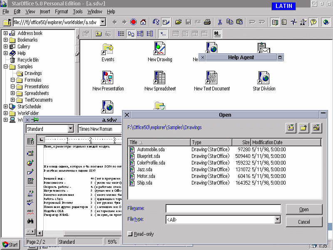
Task: Sort by the Title column header
Action: click(x=159, y=142)
